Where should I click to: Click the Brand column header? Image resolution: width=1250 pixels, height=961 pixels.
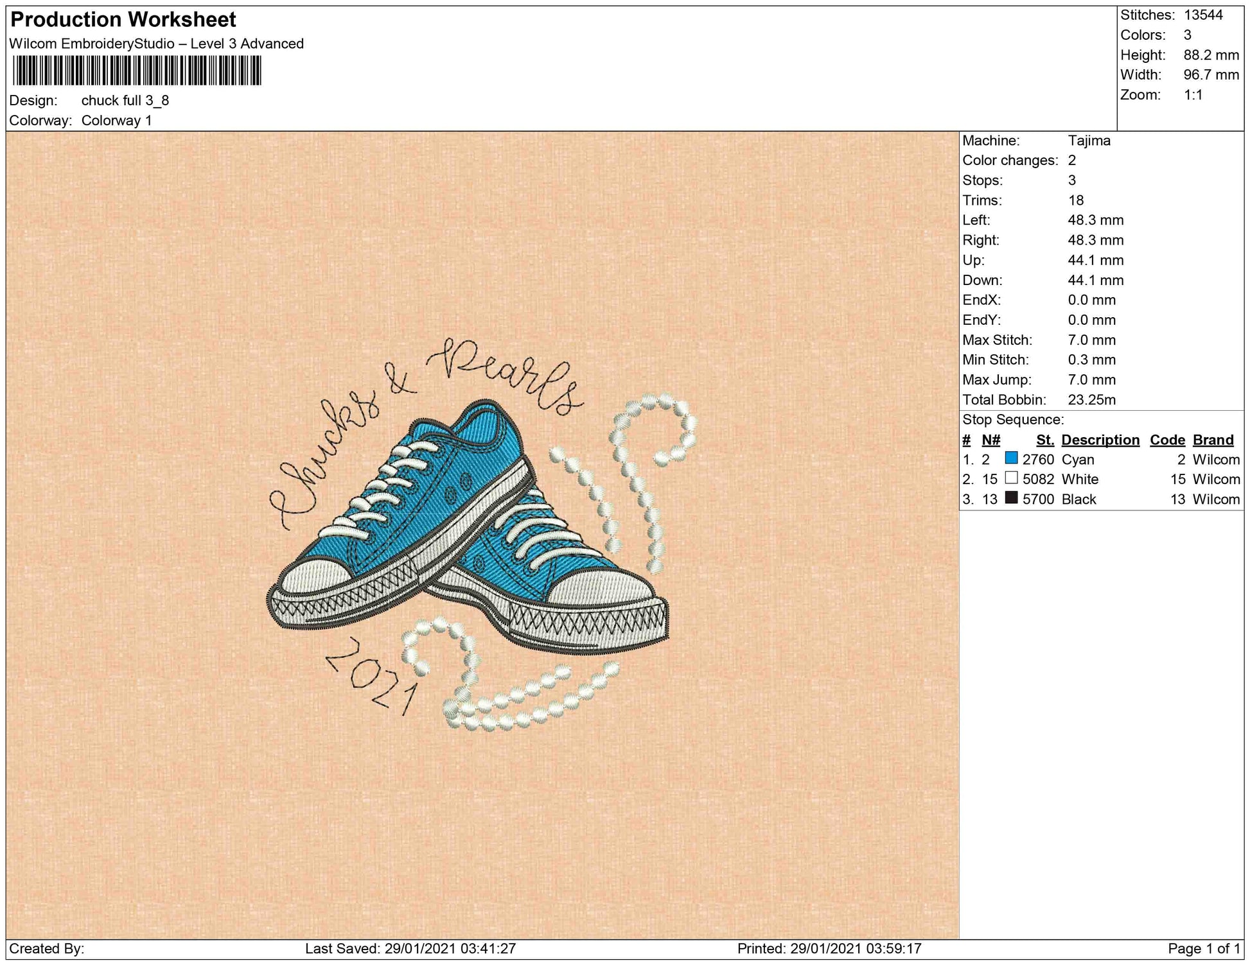tap(1213, 440)
